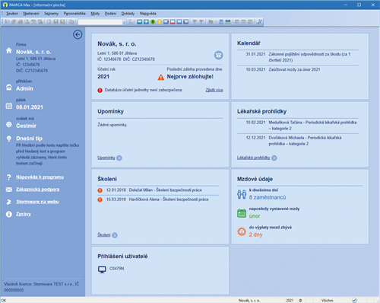Image resolution: width=380 pixels, height=303 pixels.
Task: Open the Stormware na webu link
Action: click(x=37, y=202)
